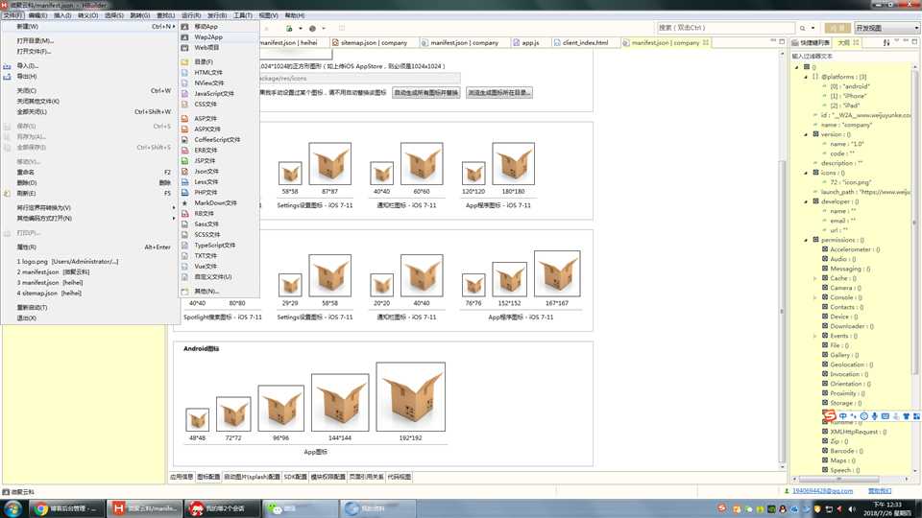Screen dimensions: 922x518
Task: Open the 开发视图 view dropdown
Action: tap(887, 28)
